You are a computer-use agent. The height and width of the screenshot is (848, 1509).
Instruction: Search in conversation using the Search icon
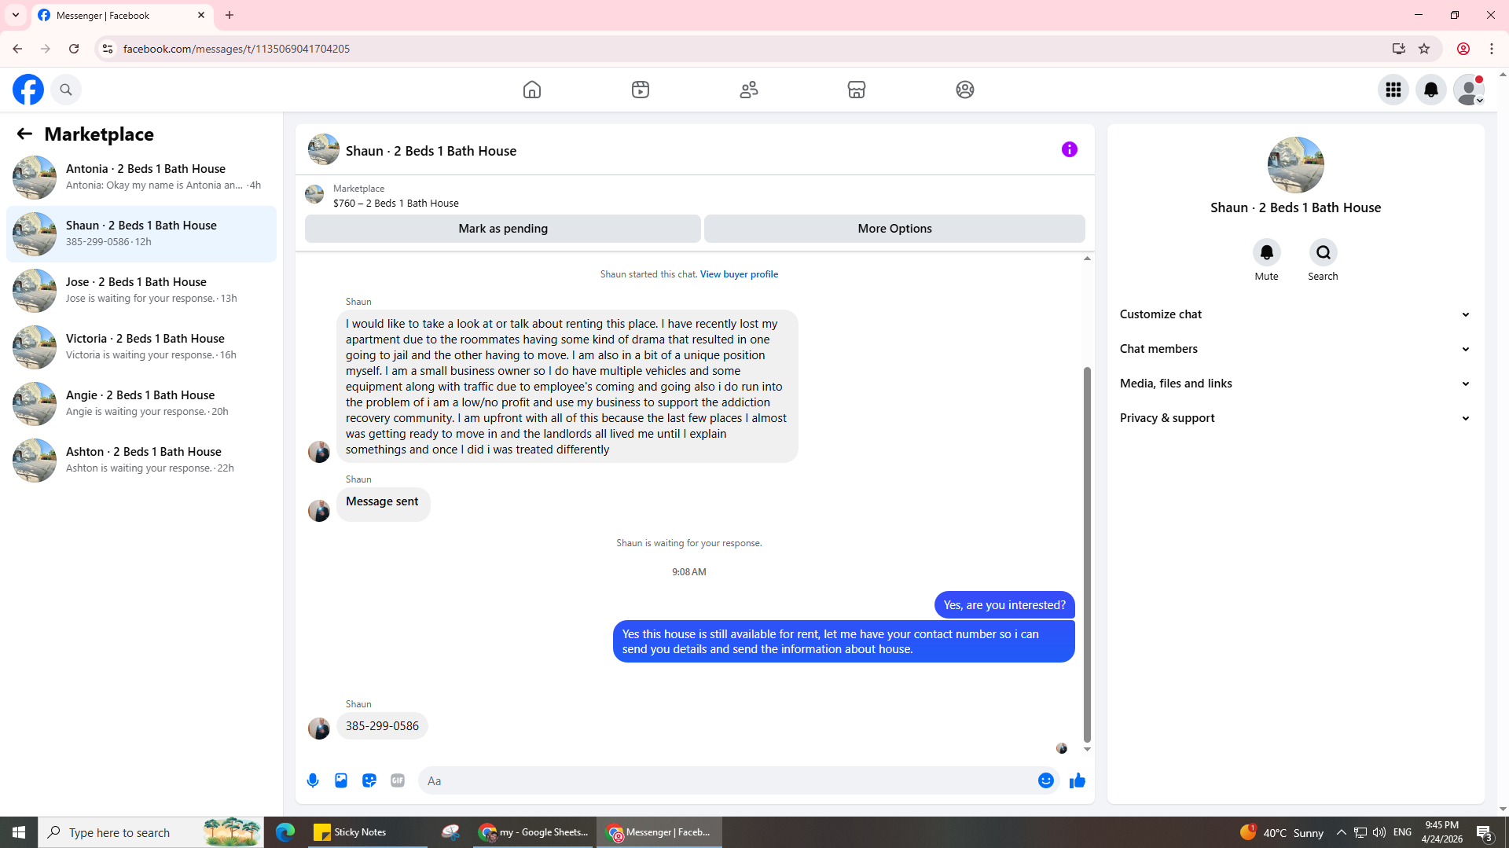[1324, 252]
